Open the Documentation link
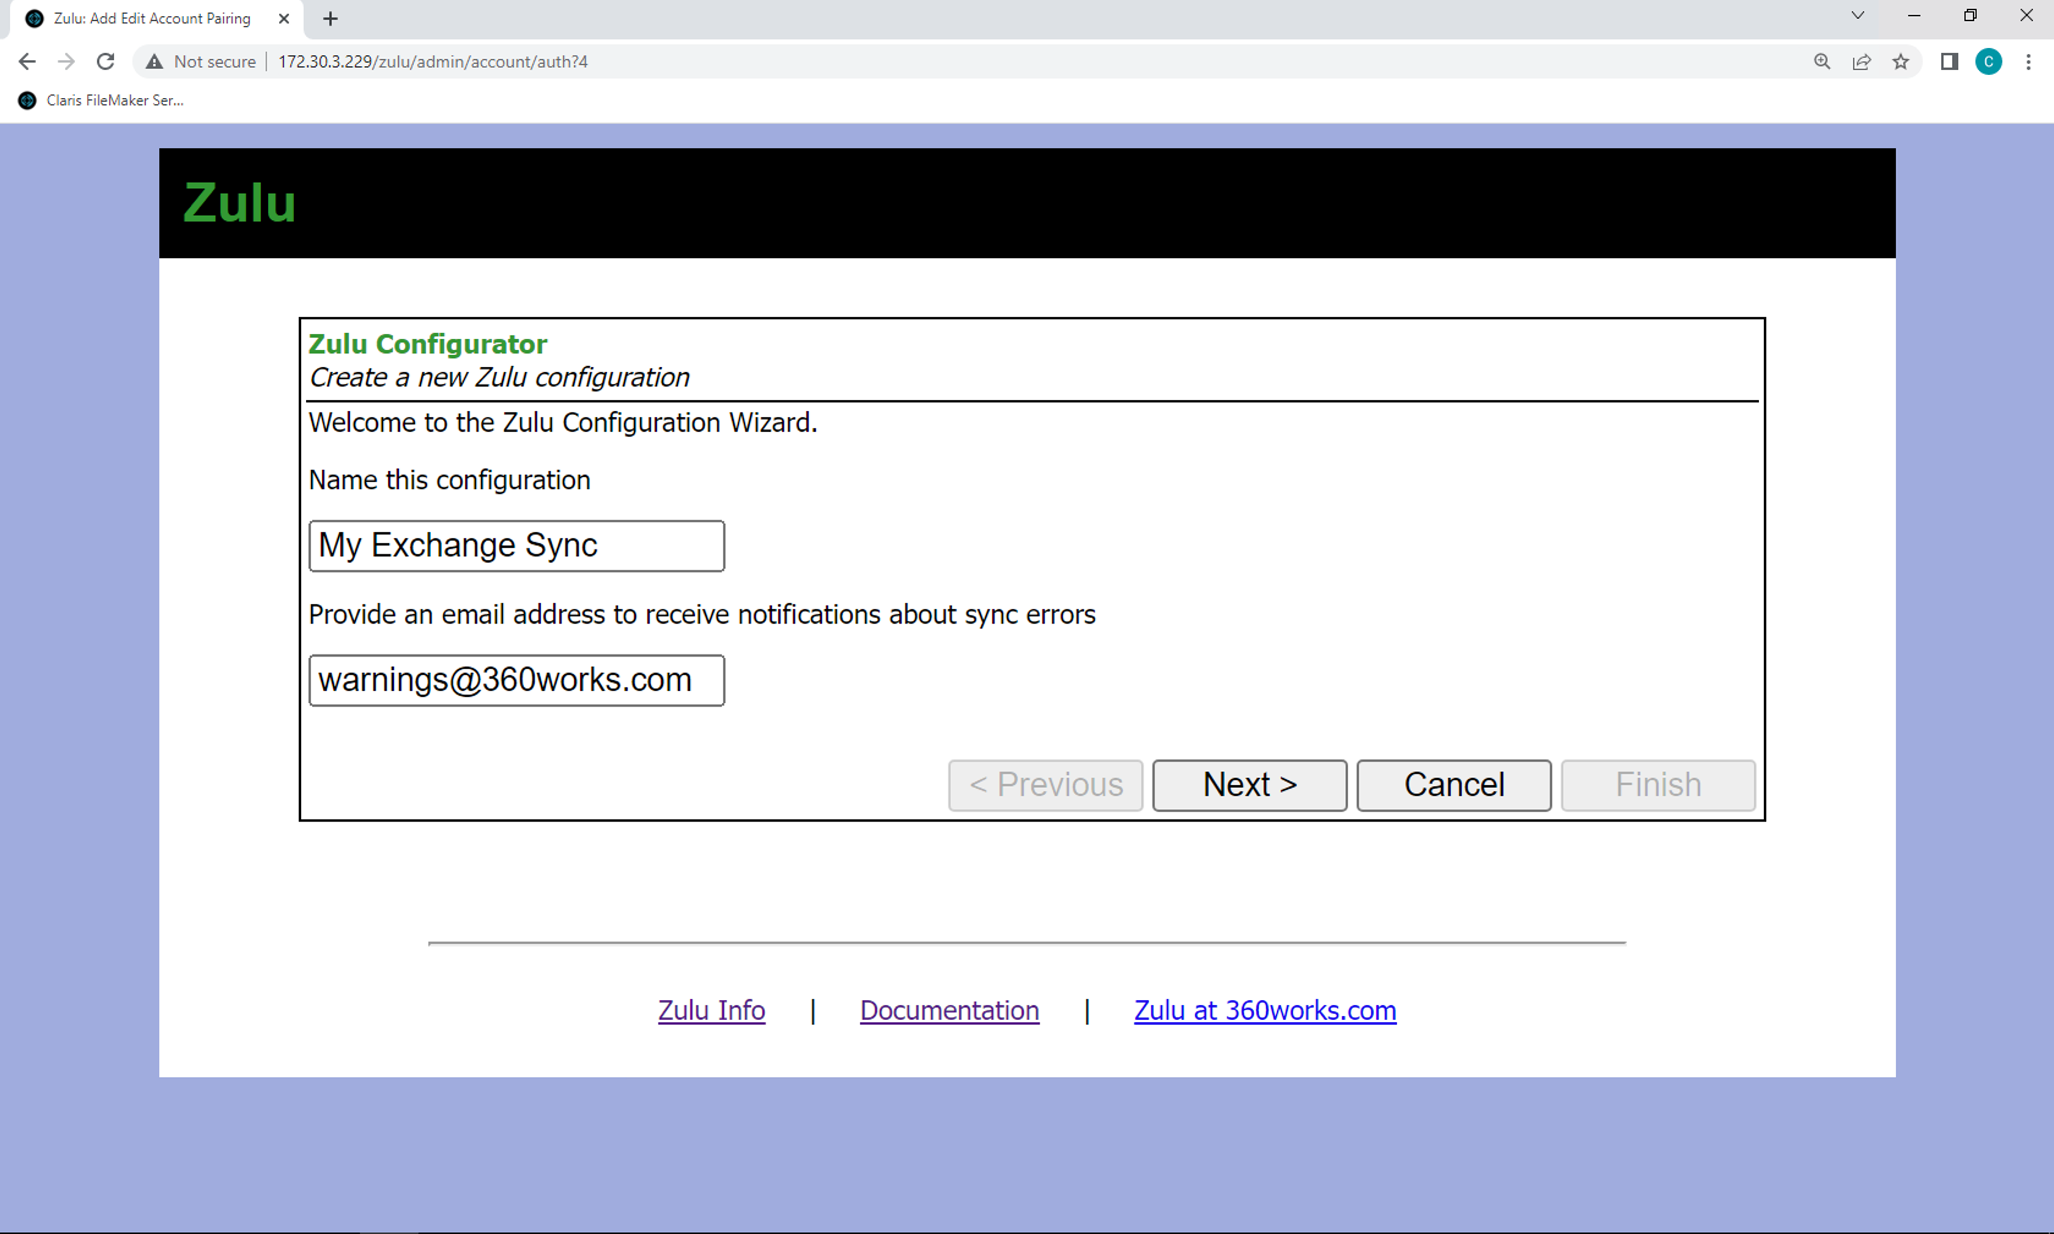Screen dimensions: 2054x1234 click(x=950, y=1010)
